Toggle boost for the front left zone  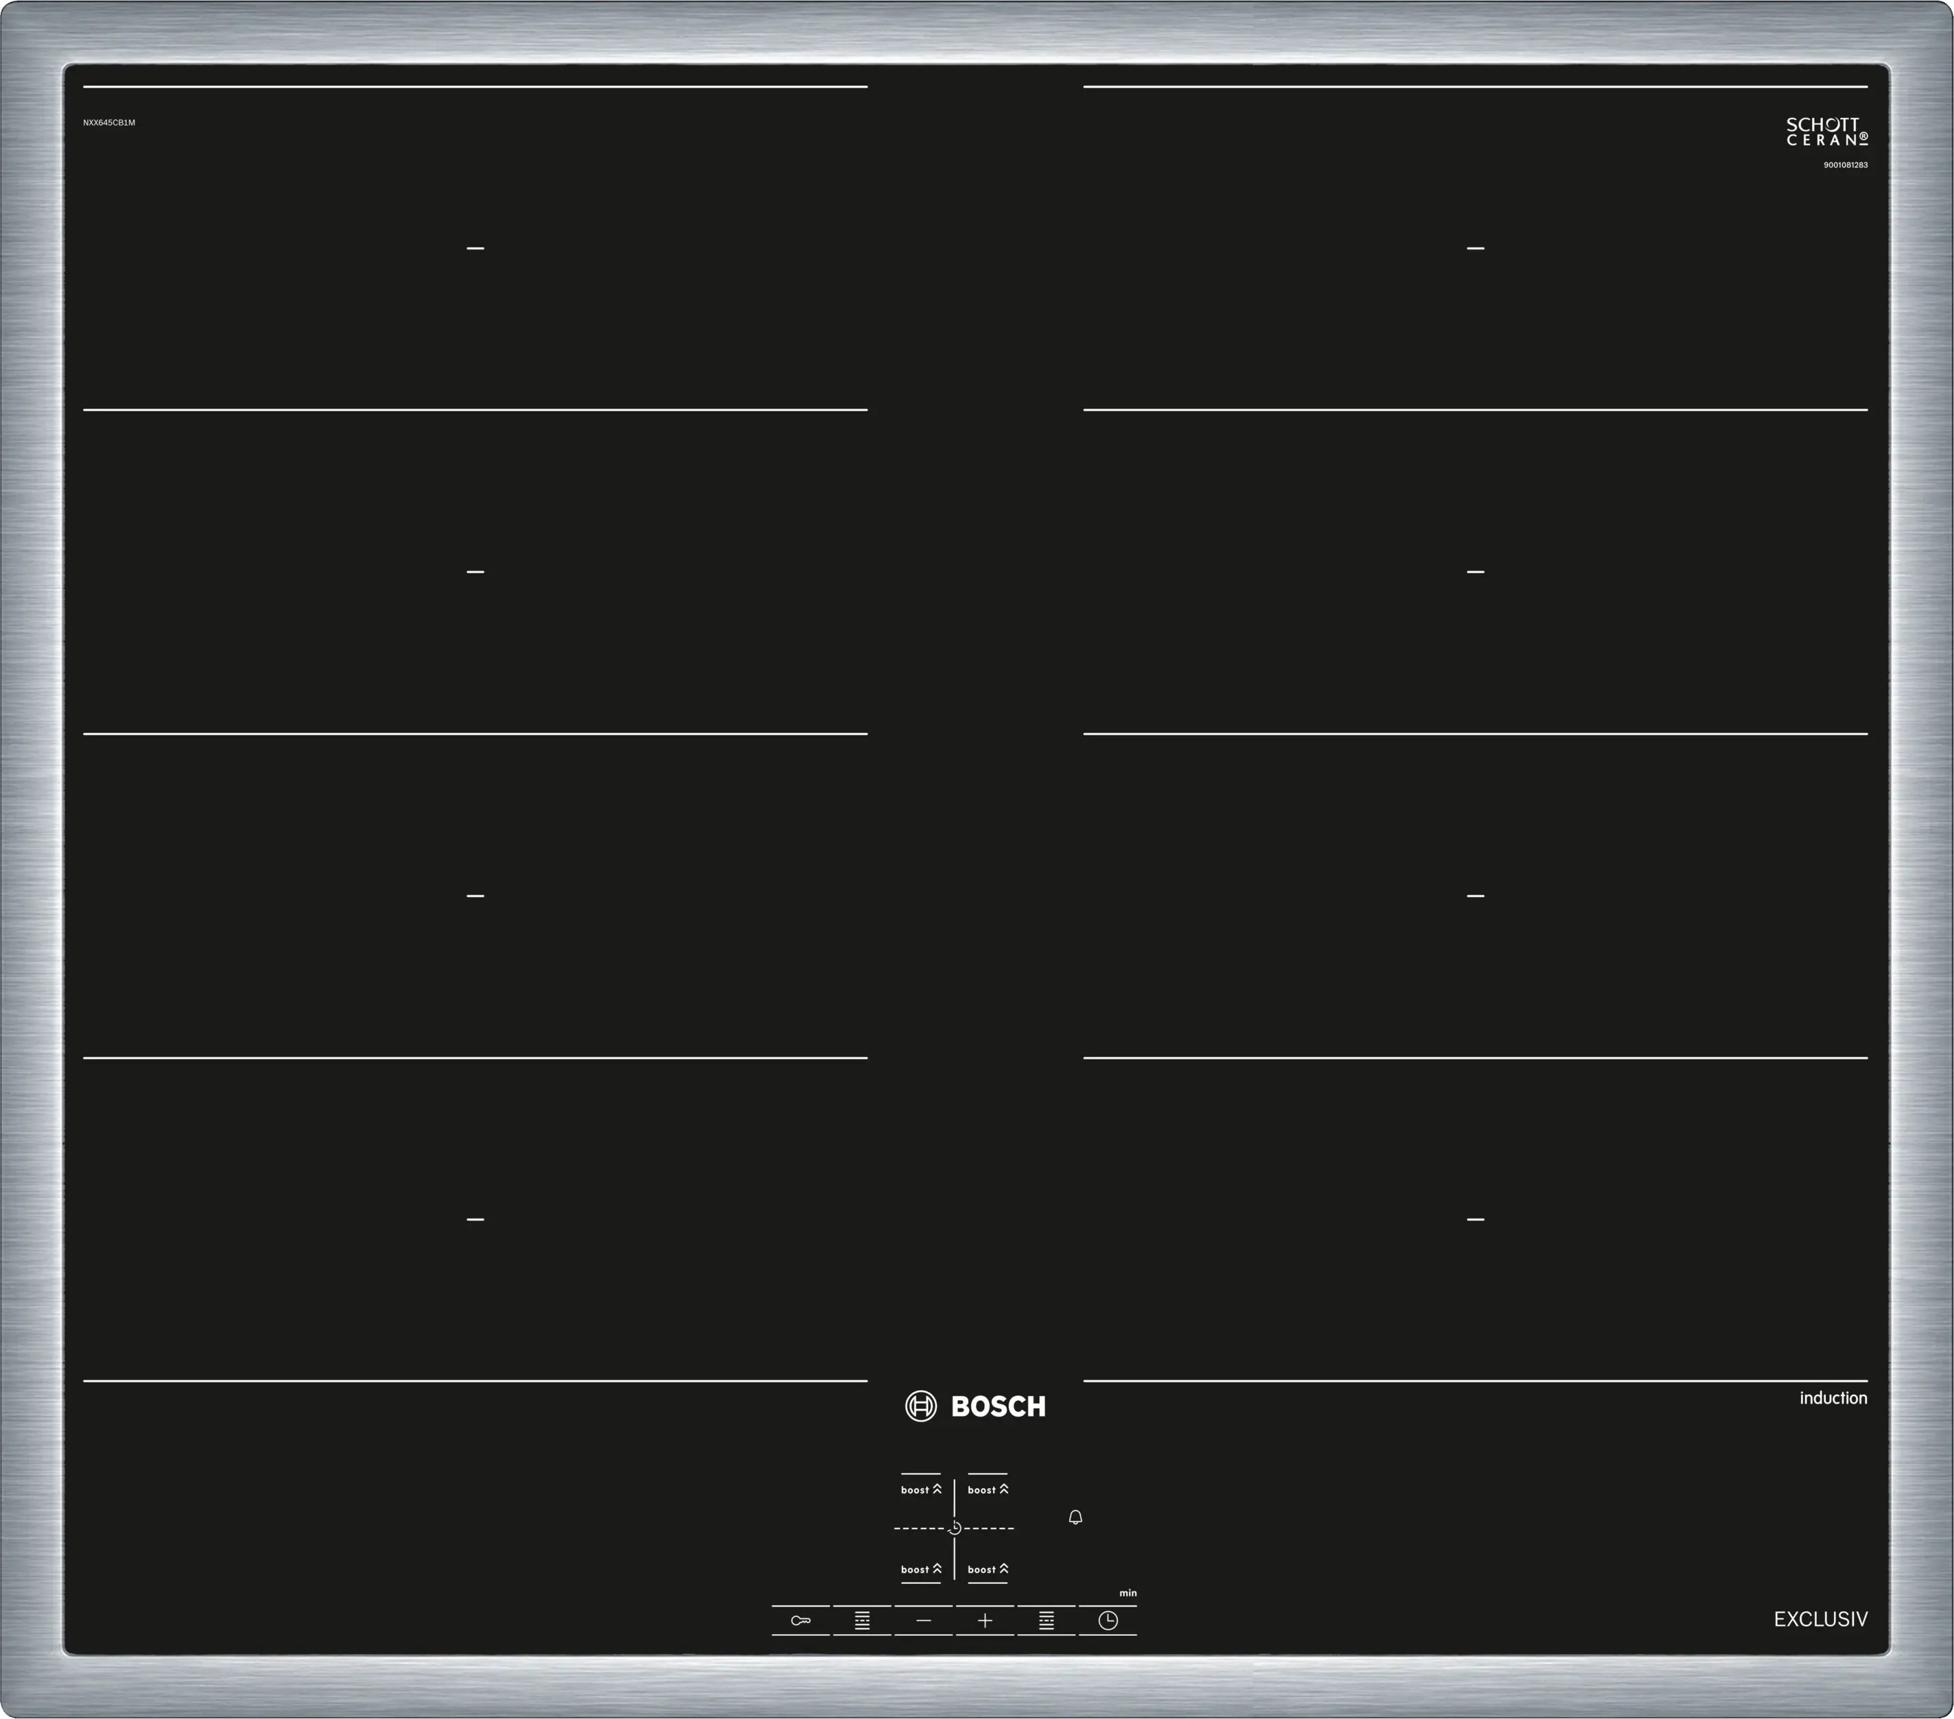[x=920, y=1569]
